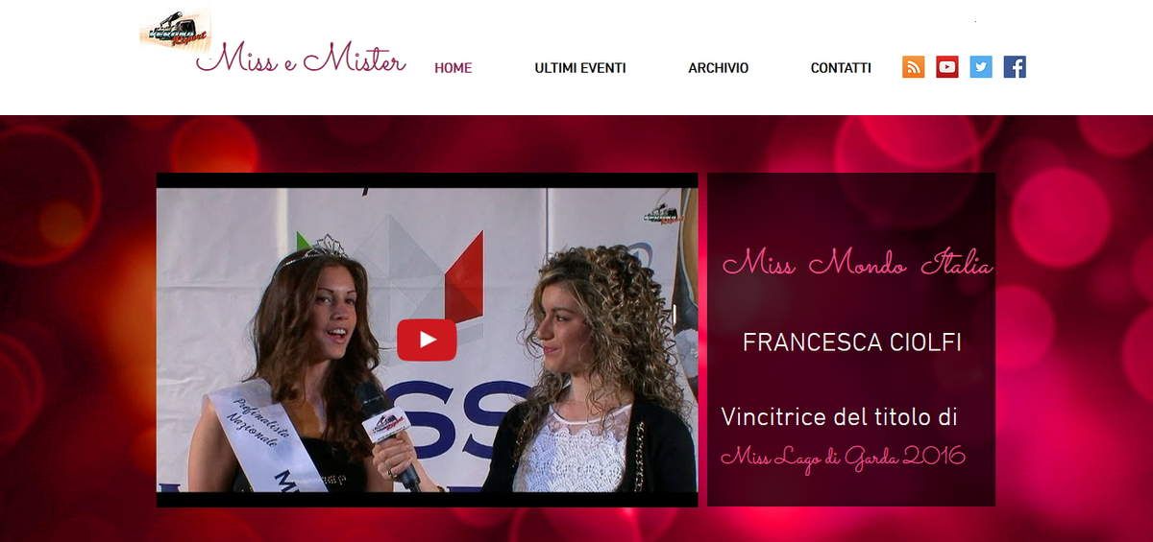This screenshot has height=542, width=1153.
Task: Go to the HOME menu item
Action: 453,68
